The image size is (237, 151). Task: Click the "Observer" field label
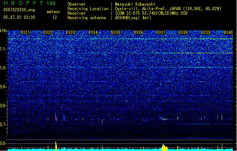click(76, 4)
